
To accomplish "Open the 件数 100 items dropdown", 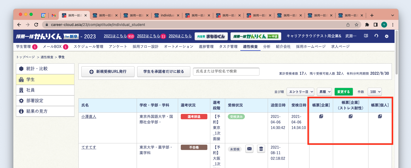I will (374, 91).
